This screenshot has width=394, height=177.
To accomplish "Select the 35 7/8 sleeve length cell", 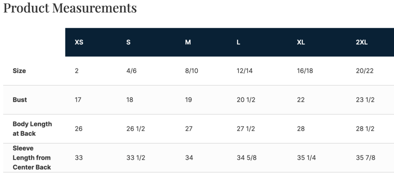I will pyautogui.click(x=365, y=158).
